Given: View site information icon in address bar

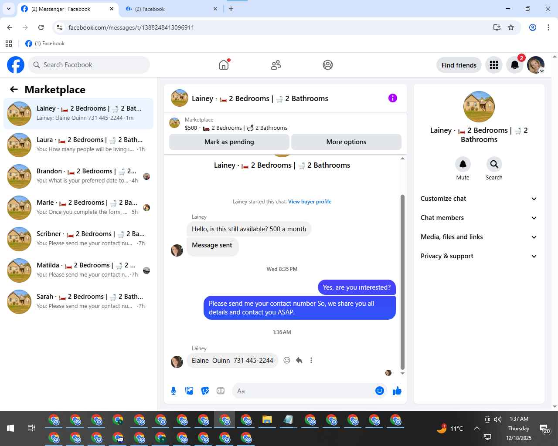Looking at the screenshot, I should 60,27.
